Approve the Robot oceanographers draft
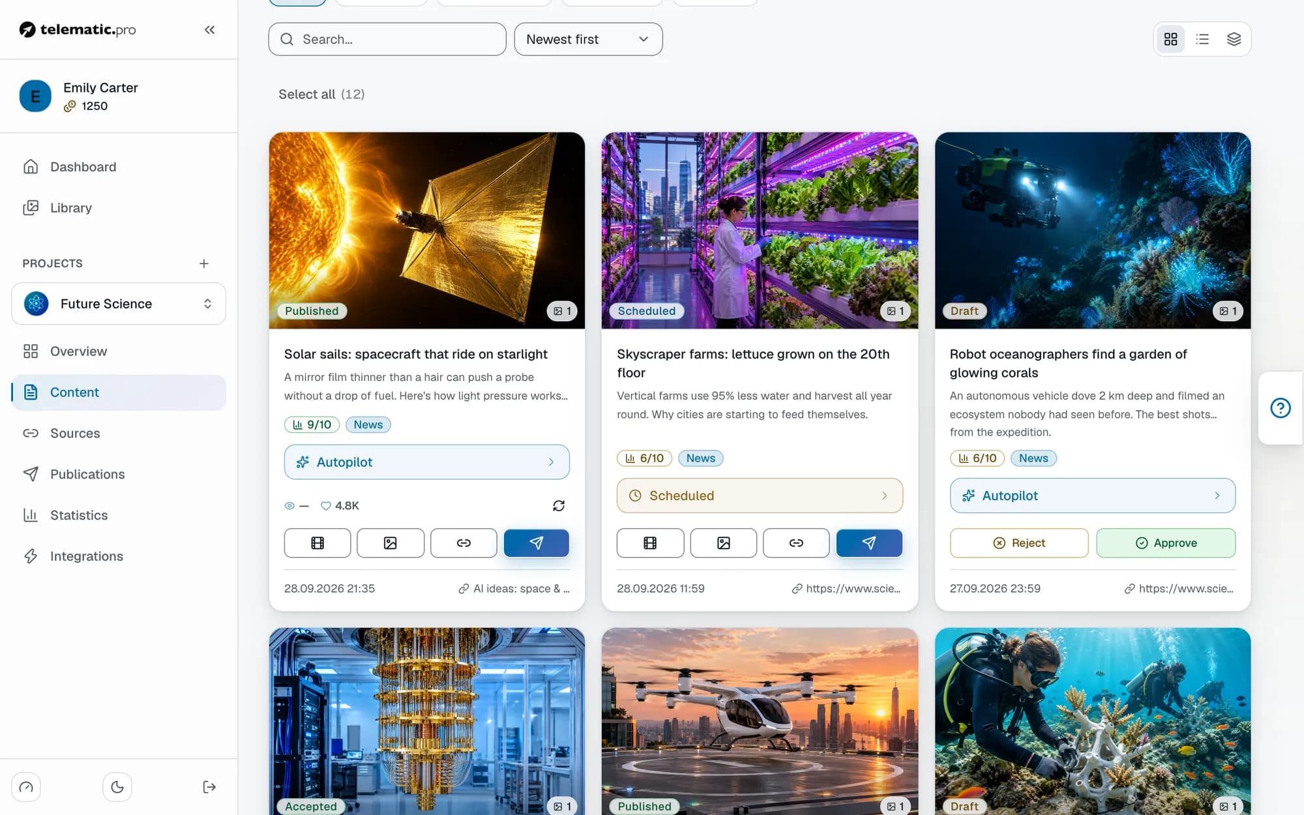Viewport: 1304px width, 815px height. pos(1166,542)
